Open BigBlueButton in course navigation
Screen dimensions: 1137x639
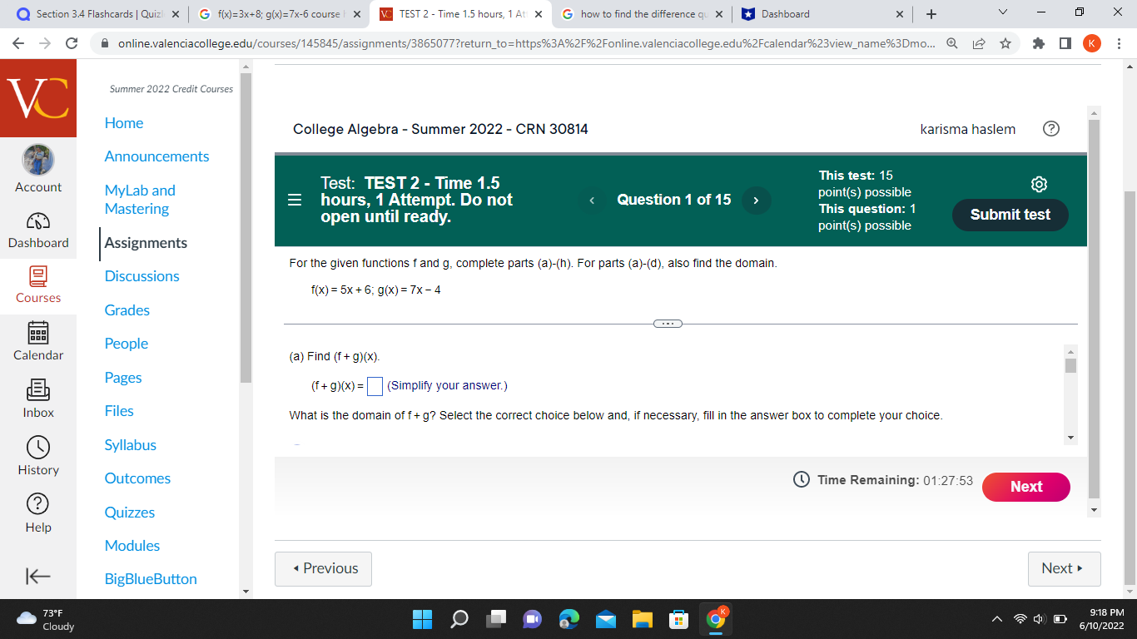pos(151,579)
